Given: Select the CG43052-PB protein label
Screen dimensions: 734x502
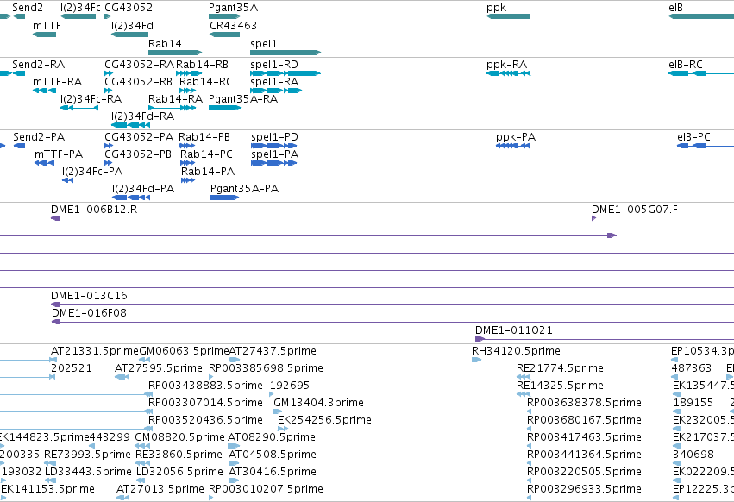Looking at the screenshot, I should (x=139, y=154).
